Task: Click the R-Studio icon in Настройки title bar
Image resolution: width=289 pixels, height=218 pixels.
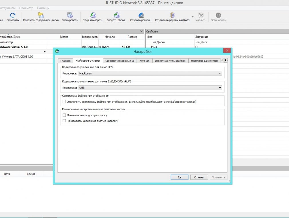Action: [x=57, y=51]
